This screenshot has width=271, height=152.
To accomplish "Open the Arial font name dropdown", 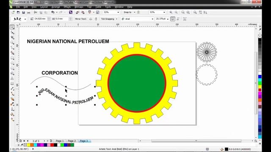I will (x=152, y=19).
